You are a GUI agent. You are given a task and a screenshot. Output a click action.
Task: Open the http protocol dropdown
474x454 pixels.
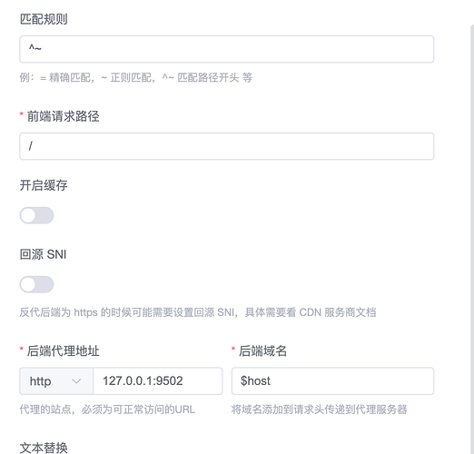56,381
